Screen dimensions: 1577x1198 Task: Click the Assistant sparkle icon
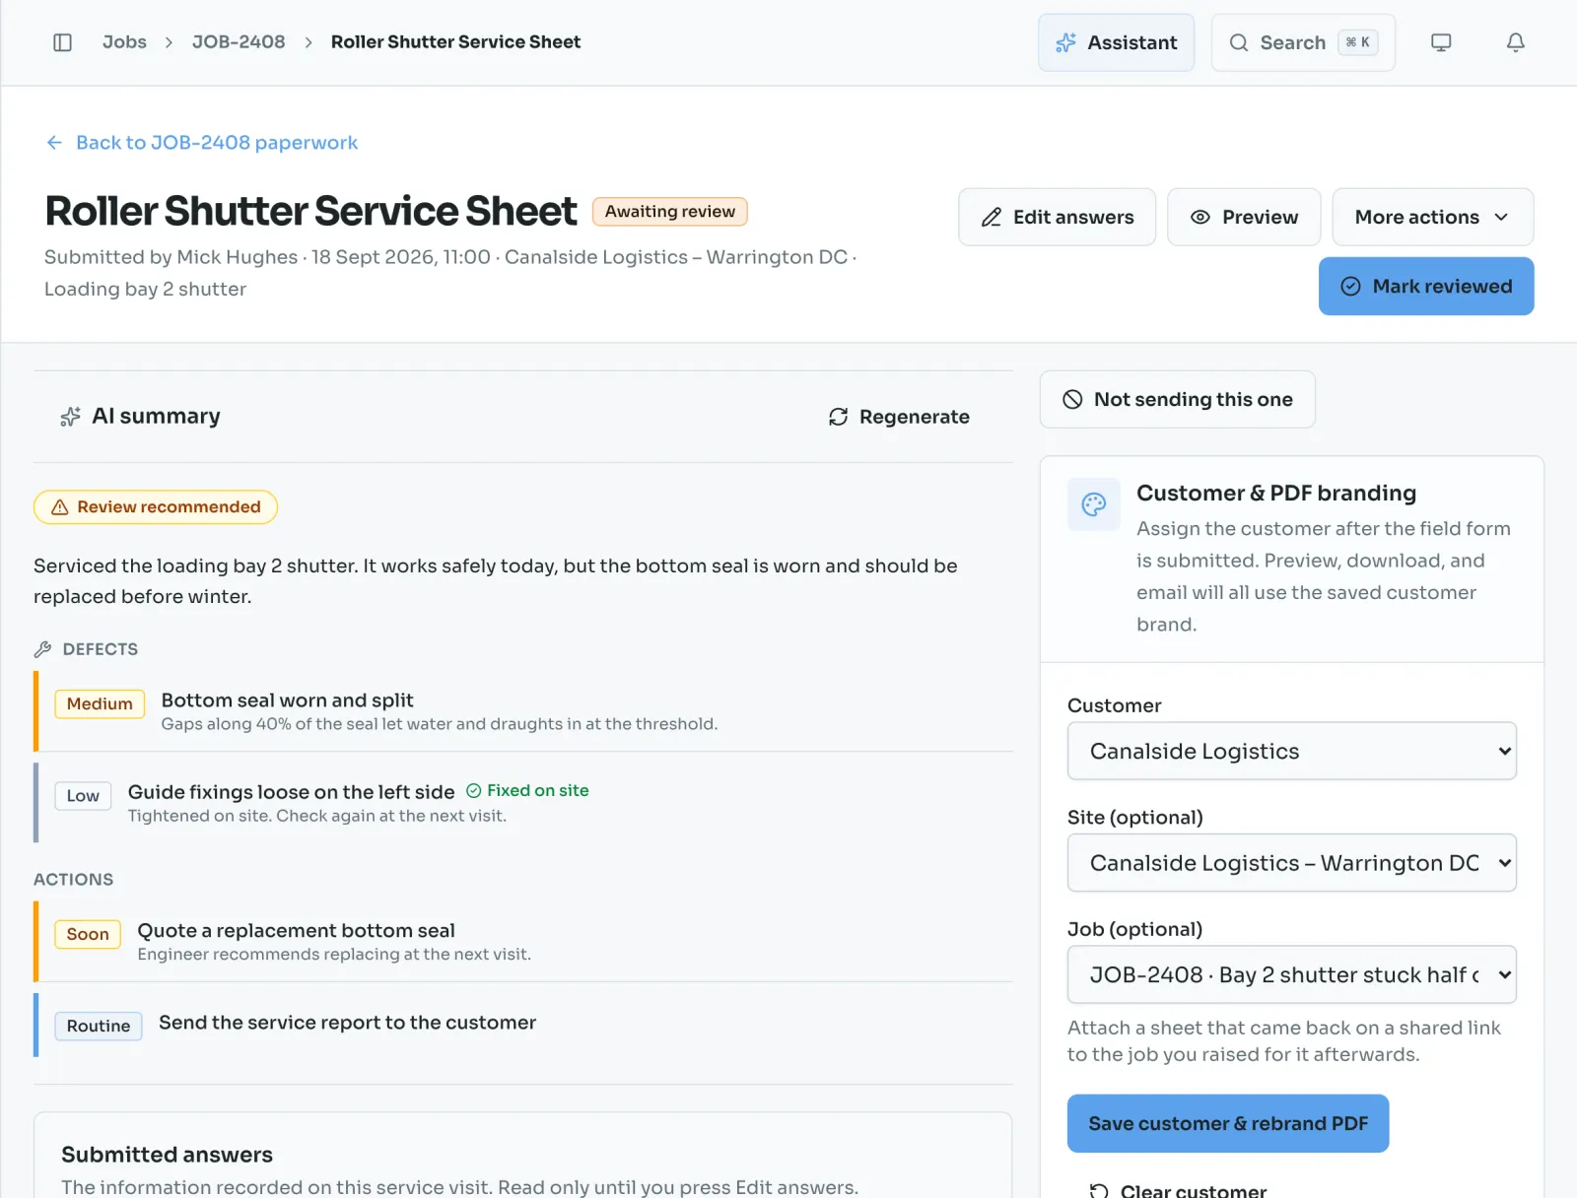(x=1065, y=42)
